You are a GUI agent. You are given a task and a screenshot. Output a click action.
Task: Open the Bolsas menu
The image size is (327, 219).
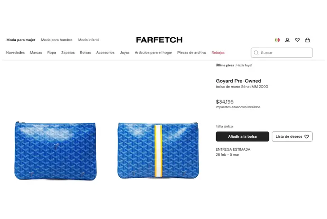[x=85, y=53]
